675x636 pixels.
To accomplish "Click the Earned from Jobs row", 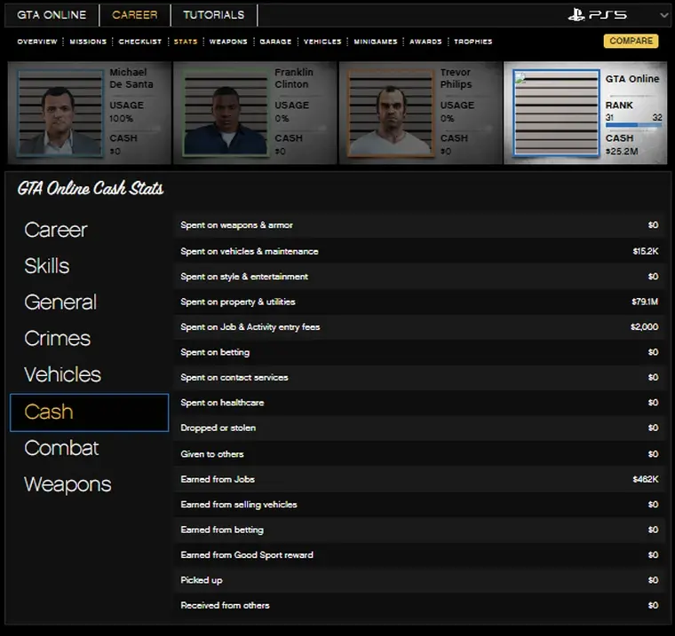I will tap(419, 479).
